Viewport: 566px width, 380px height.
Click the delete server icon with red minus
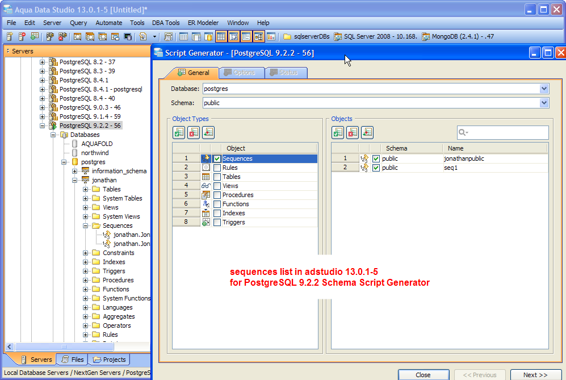pyautogui.click(x=22, y=36)
